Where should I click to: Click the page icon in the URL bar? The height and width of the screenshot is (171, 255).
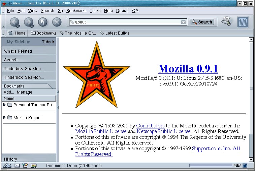(72, 22)
